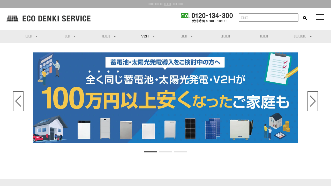
Task: Expand the chevron of the fifth navigation item
Action: tap(192, 36)
